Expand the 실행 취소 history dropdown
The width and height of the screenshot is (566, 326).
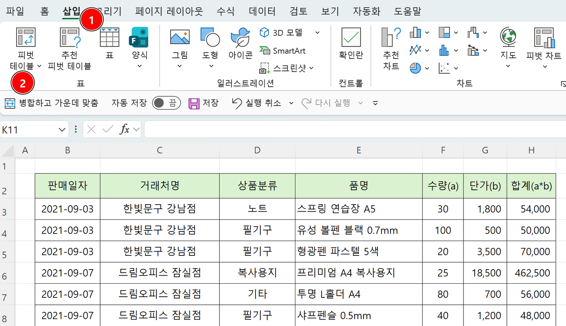coord(291,103)
